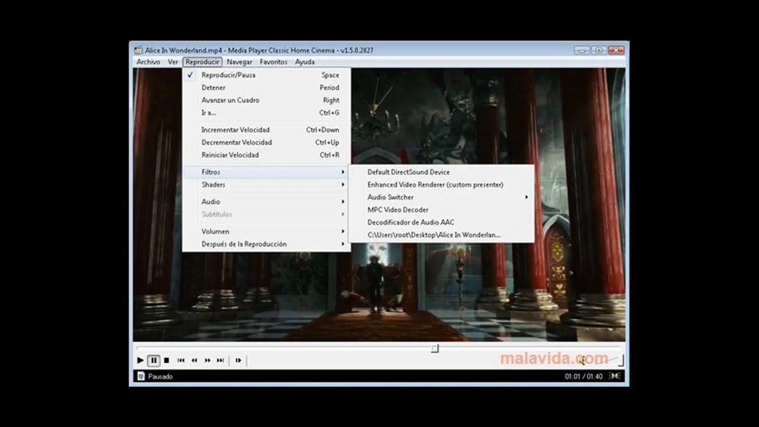The image size is (759, 427).
Task: Open the Navegar menu
Action: (239, 62)
